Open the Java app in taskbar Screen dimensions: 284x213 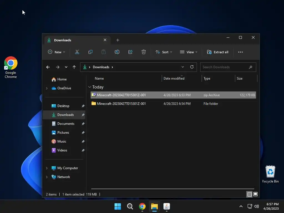pos(167,206)
